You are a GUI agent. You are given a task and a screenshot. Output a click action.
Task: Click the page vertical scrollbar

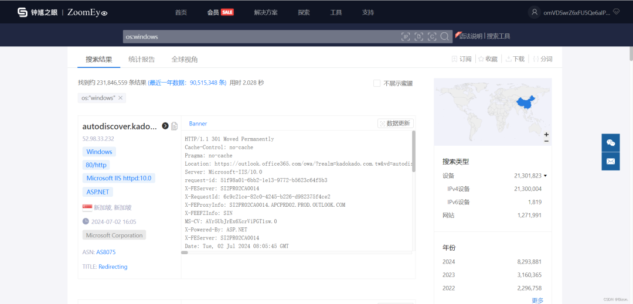point(631,54)
